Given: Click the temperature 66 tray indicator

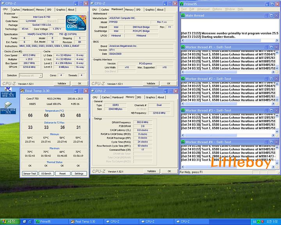Looking at the screenshot, I should [x=254, y=222].
